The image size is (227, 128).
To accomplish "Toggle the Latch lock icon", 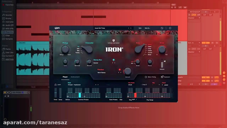I will pos(55,84).
